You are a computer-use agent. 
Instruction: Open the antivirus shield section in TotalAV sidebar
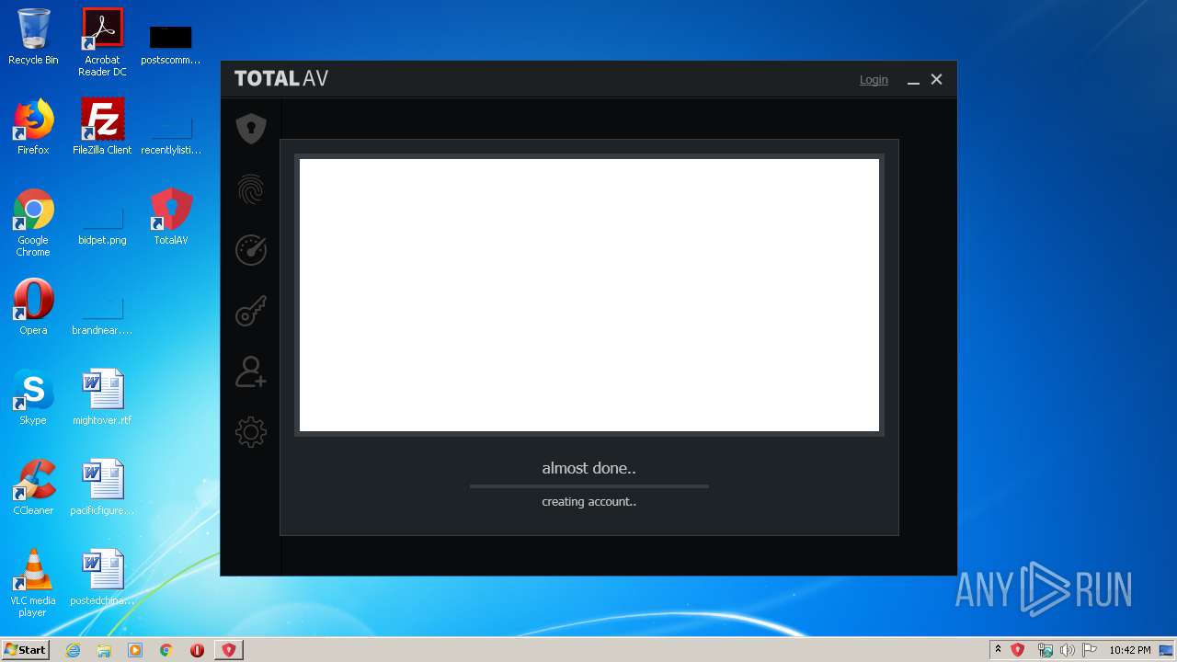click(x=251, y=129)
